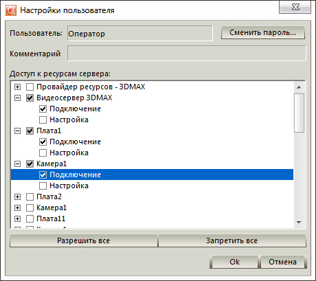Enable Настройка under Видеосервер 3DMAX
This screenshot has height=281, width=316.
(43, 120)
